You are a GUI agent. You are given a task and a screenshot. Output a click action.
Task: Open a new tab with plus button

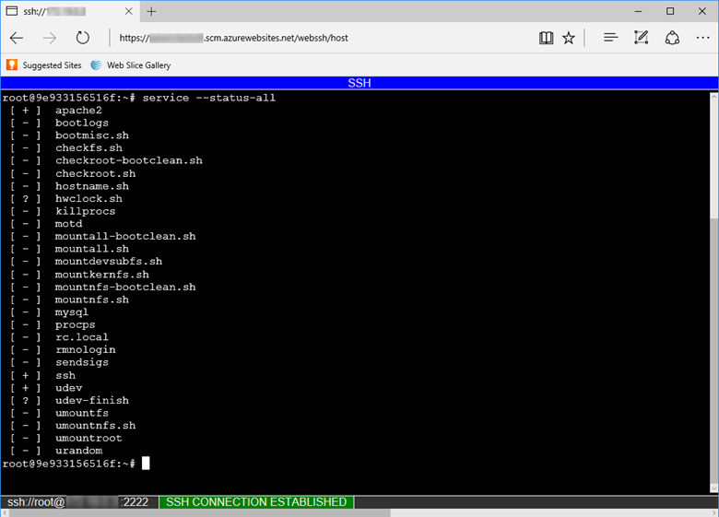(151, 12)
